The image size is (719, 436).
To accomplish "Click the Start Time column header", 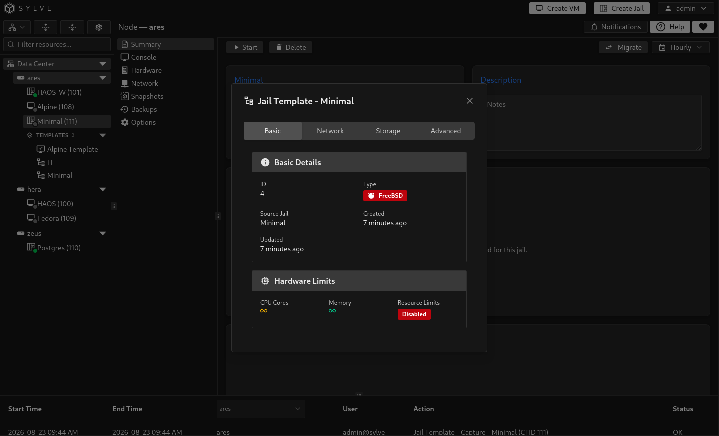I will tap(25, 409).
